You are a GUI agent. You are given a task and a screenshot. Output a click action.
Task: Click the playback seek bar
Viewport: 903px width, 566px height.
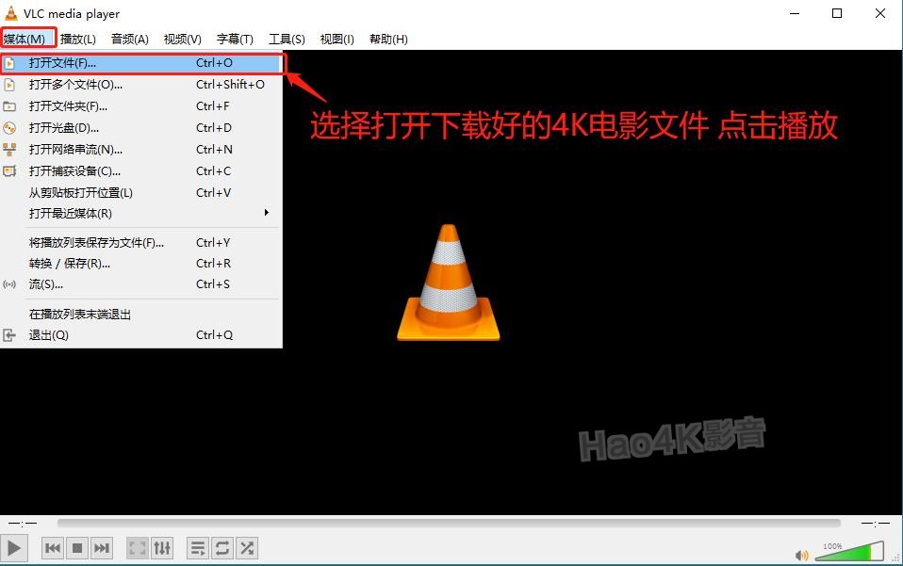tap(449, 523)
